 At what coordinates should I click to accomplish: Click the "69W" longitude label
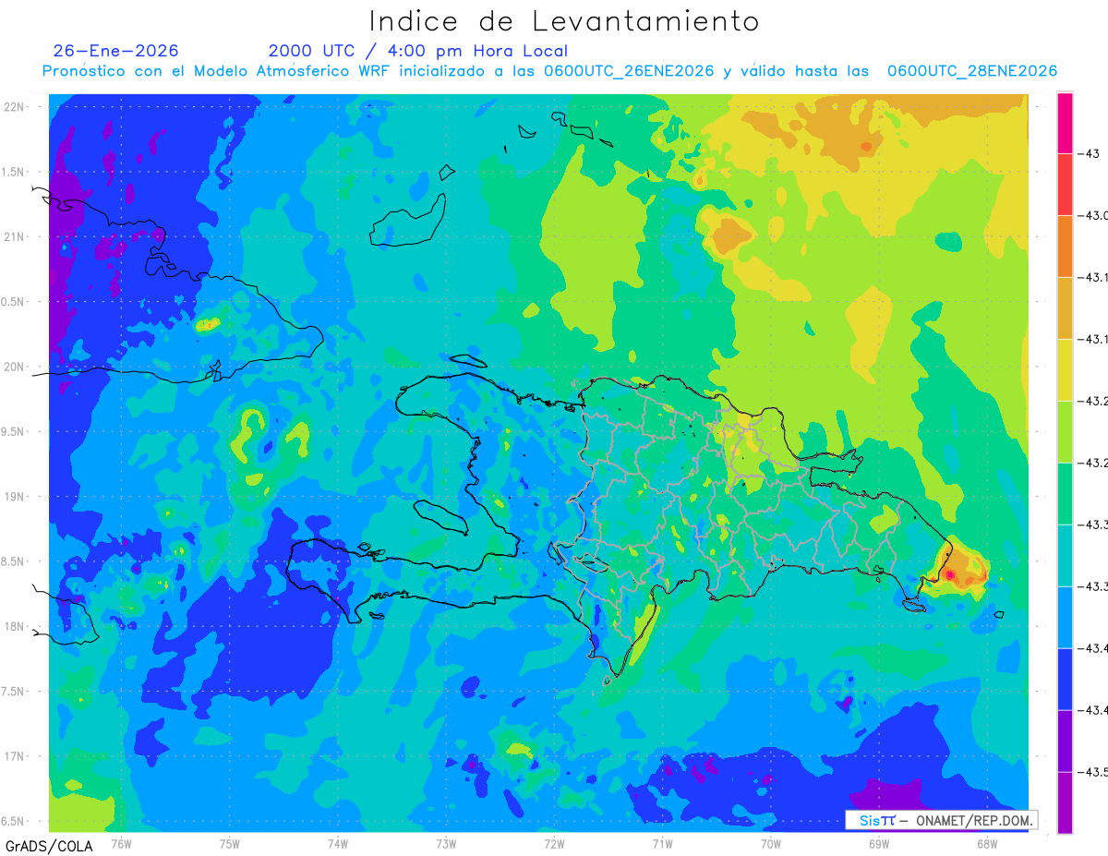[x=878, y=843]
